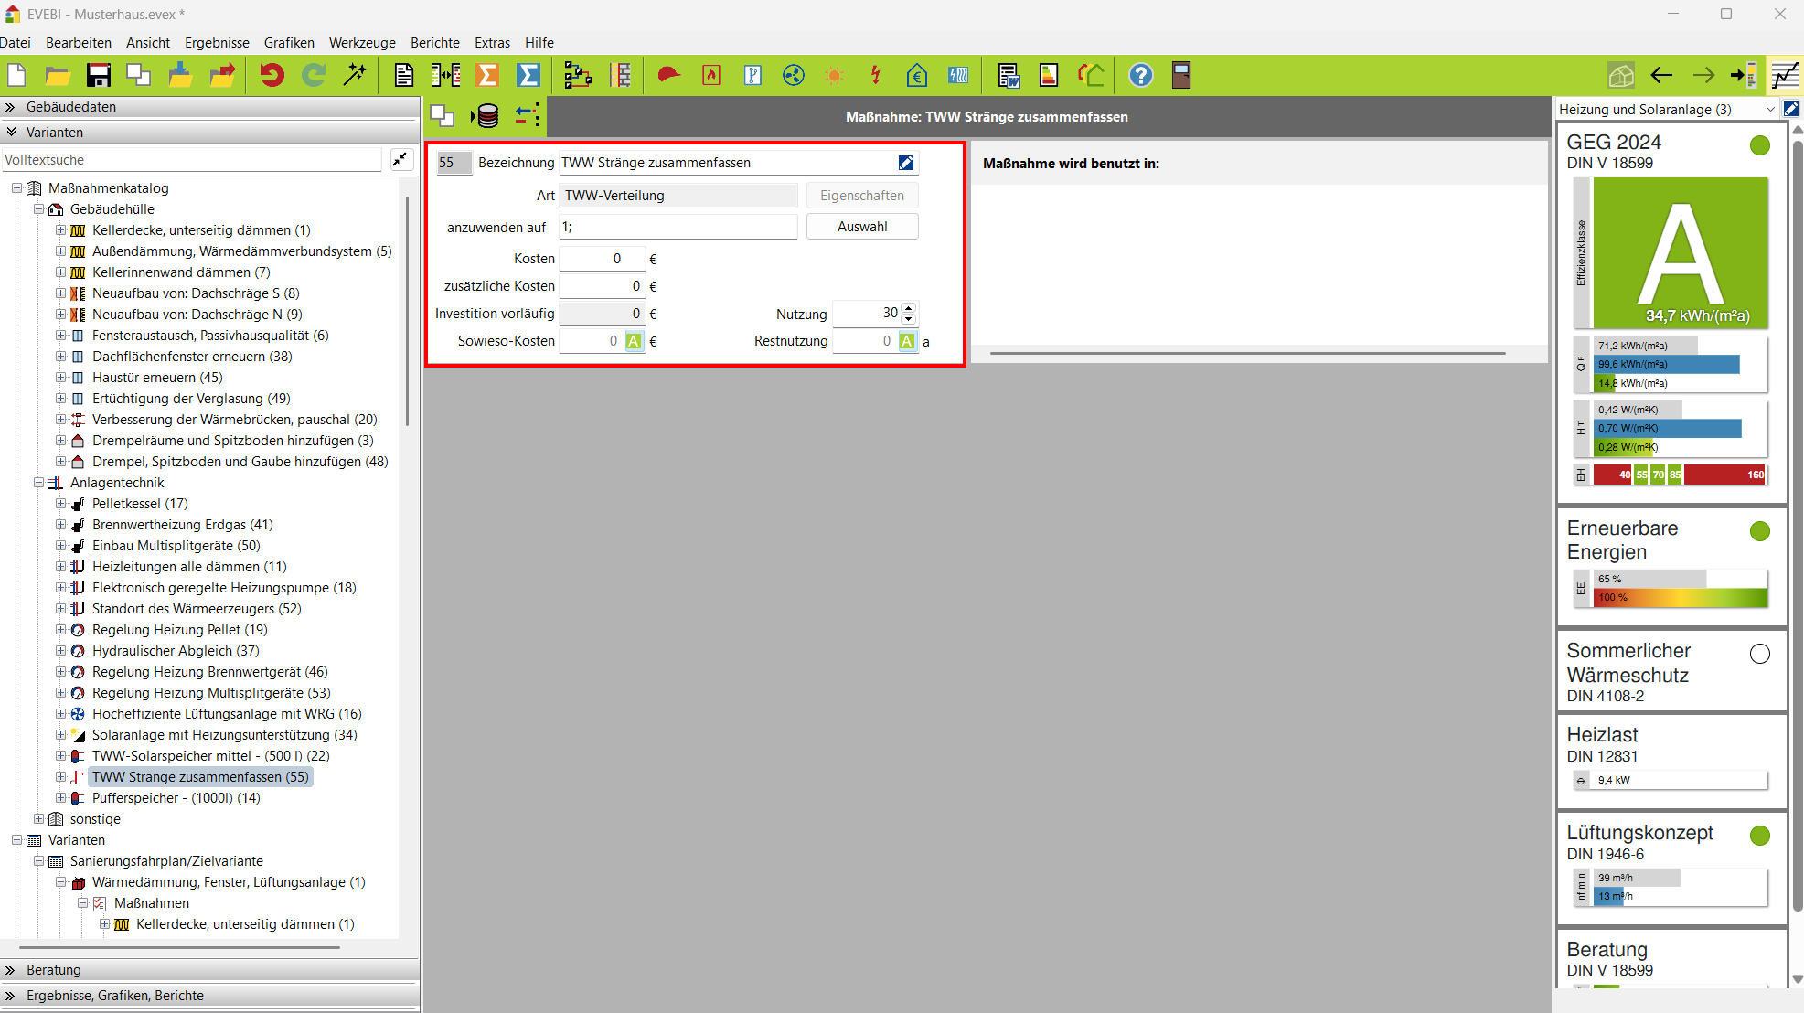Screen dimensions: 1804x1013
Task: Click the blue question mark help icon
Action: click(x=1140, y=76)
